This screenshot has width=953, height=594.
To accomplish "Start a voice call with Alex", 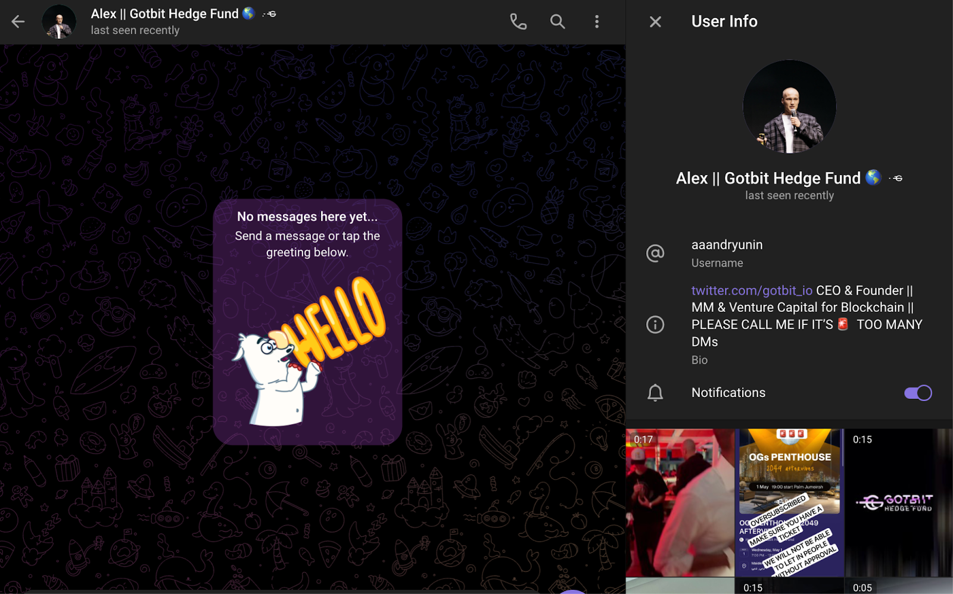I will click(518, 22).
